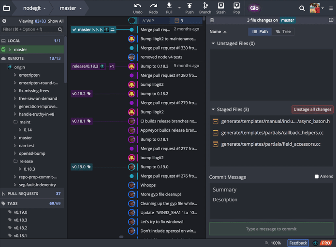Click the master branch label in graph
The image size is (336, 247).
(93, 30)
